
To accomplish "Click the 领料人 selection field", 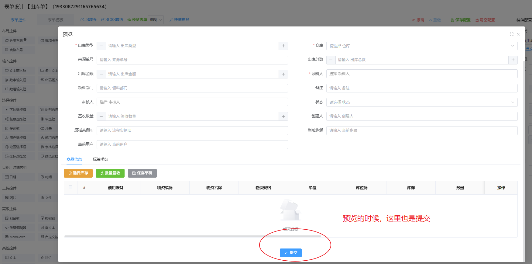I will point(422,74).
